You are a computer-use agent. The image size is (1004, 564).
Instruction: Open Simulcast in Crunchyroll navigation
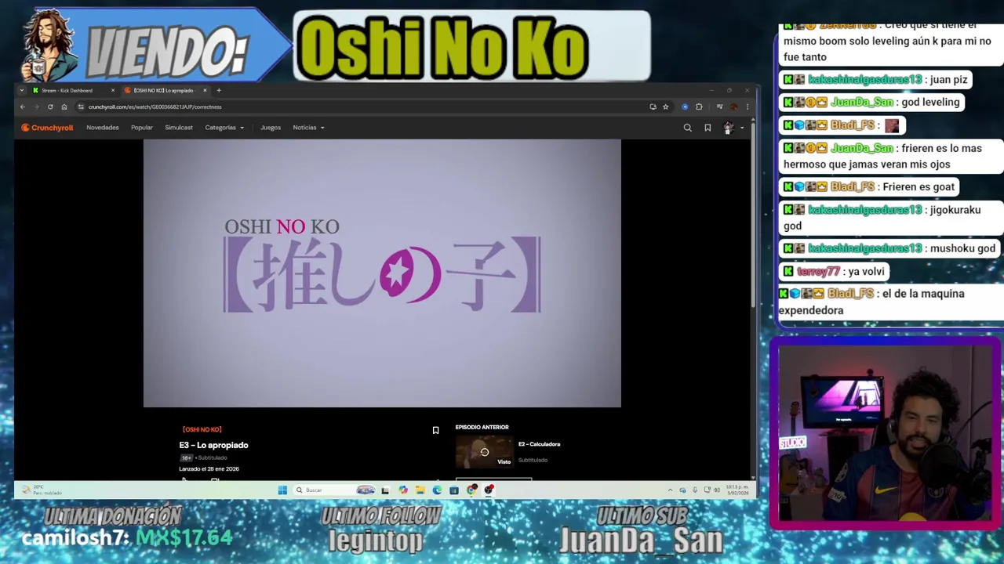coord(179,128)
